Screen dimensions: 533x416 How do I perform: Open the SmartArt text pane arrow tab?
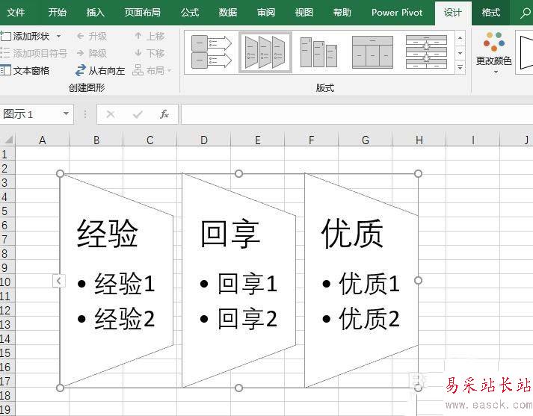click(x=59, y=281)
